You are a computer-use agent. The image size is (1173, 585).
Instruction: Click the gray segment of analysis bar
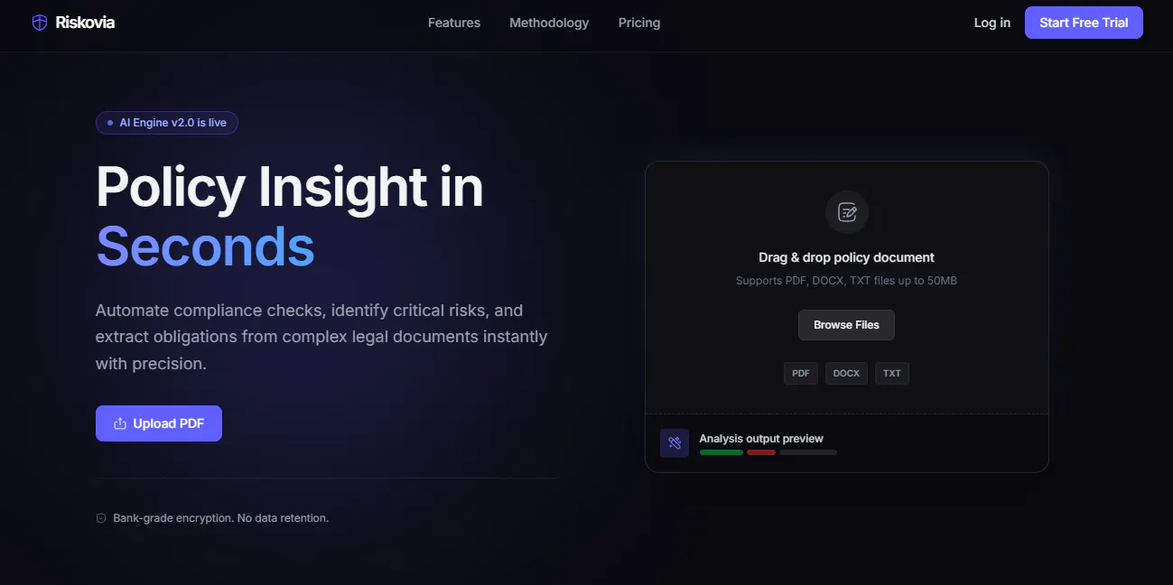click(x=808, y=452)
